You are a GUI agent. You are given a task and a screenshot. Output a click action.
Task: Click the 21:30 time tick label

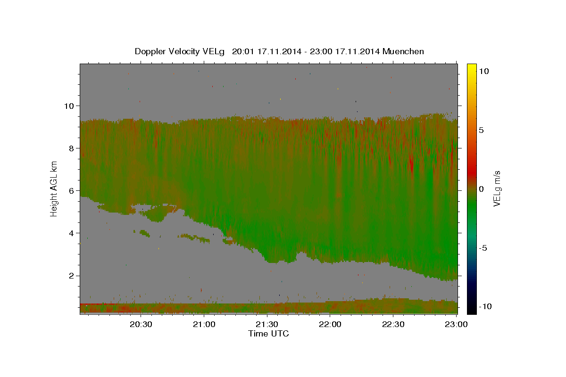[267, 324]
